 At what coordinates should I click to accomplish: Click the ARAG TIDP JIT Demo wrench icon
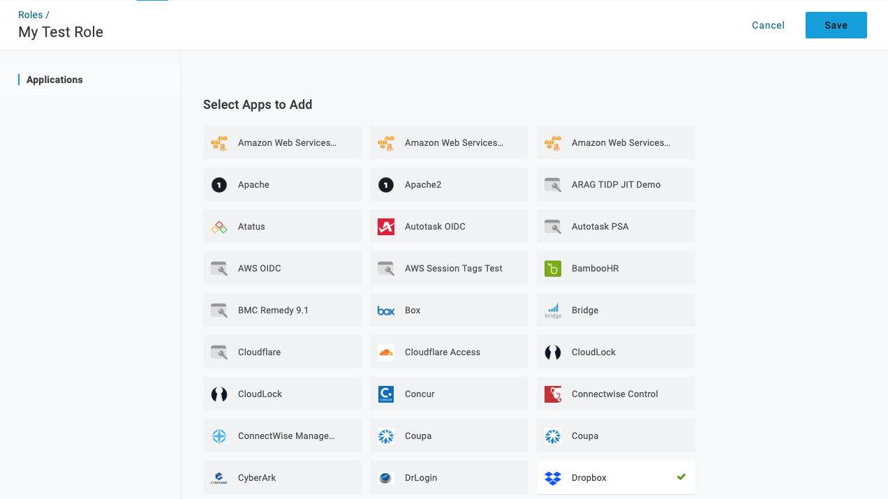pos(553,185)
